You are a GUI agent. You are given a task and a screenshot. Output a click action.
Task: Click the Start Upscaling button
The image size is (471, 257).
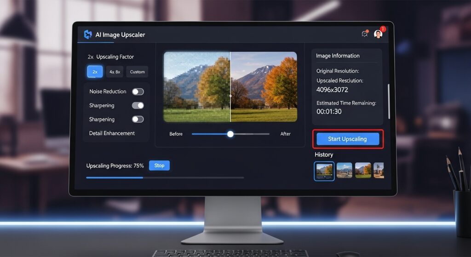coord(348,139)
